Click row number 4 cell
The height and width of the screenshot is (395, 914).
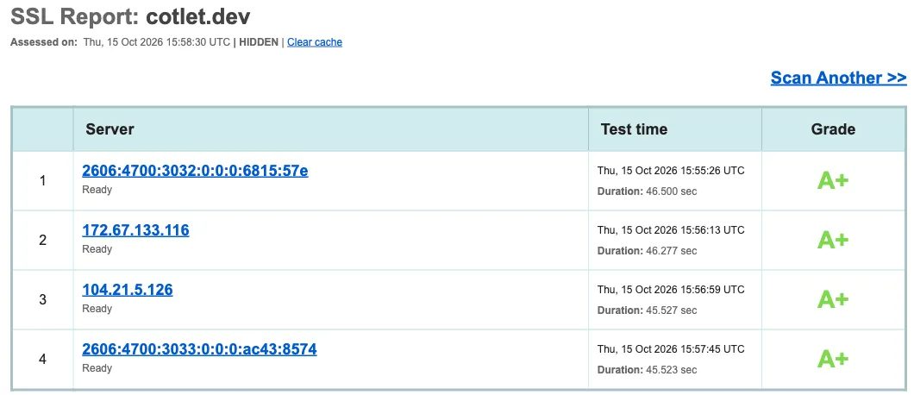[42, 360]
